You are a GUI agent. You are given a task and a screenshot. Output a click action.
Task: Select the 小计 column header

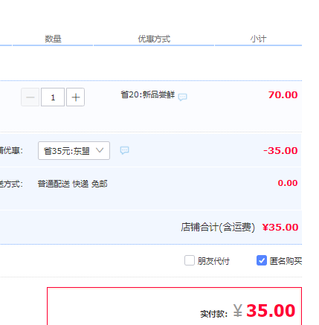pos(258,39)
